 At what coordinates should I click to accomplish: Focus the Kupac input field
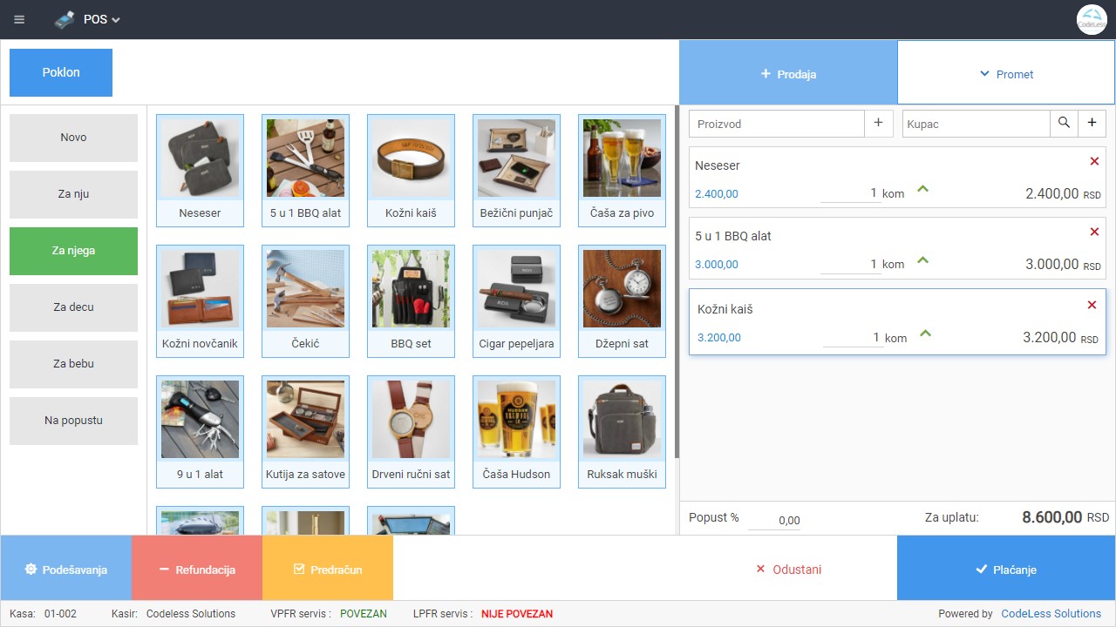point(976,124)
